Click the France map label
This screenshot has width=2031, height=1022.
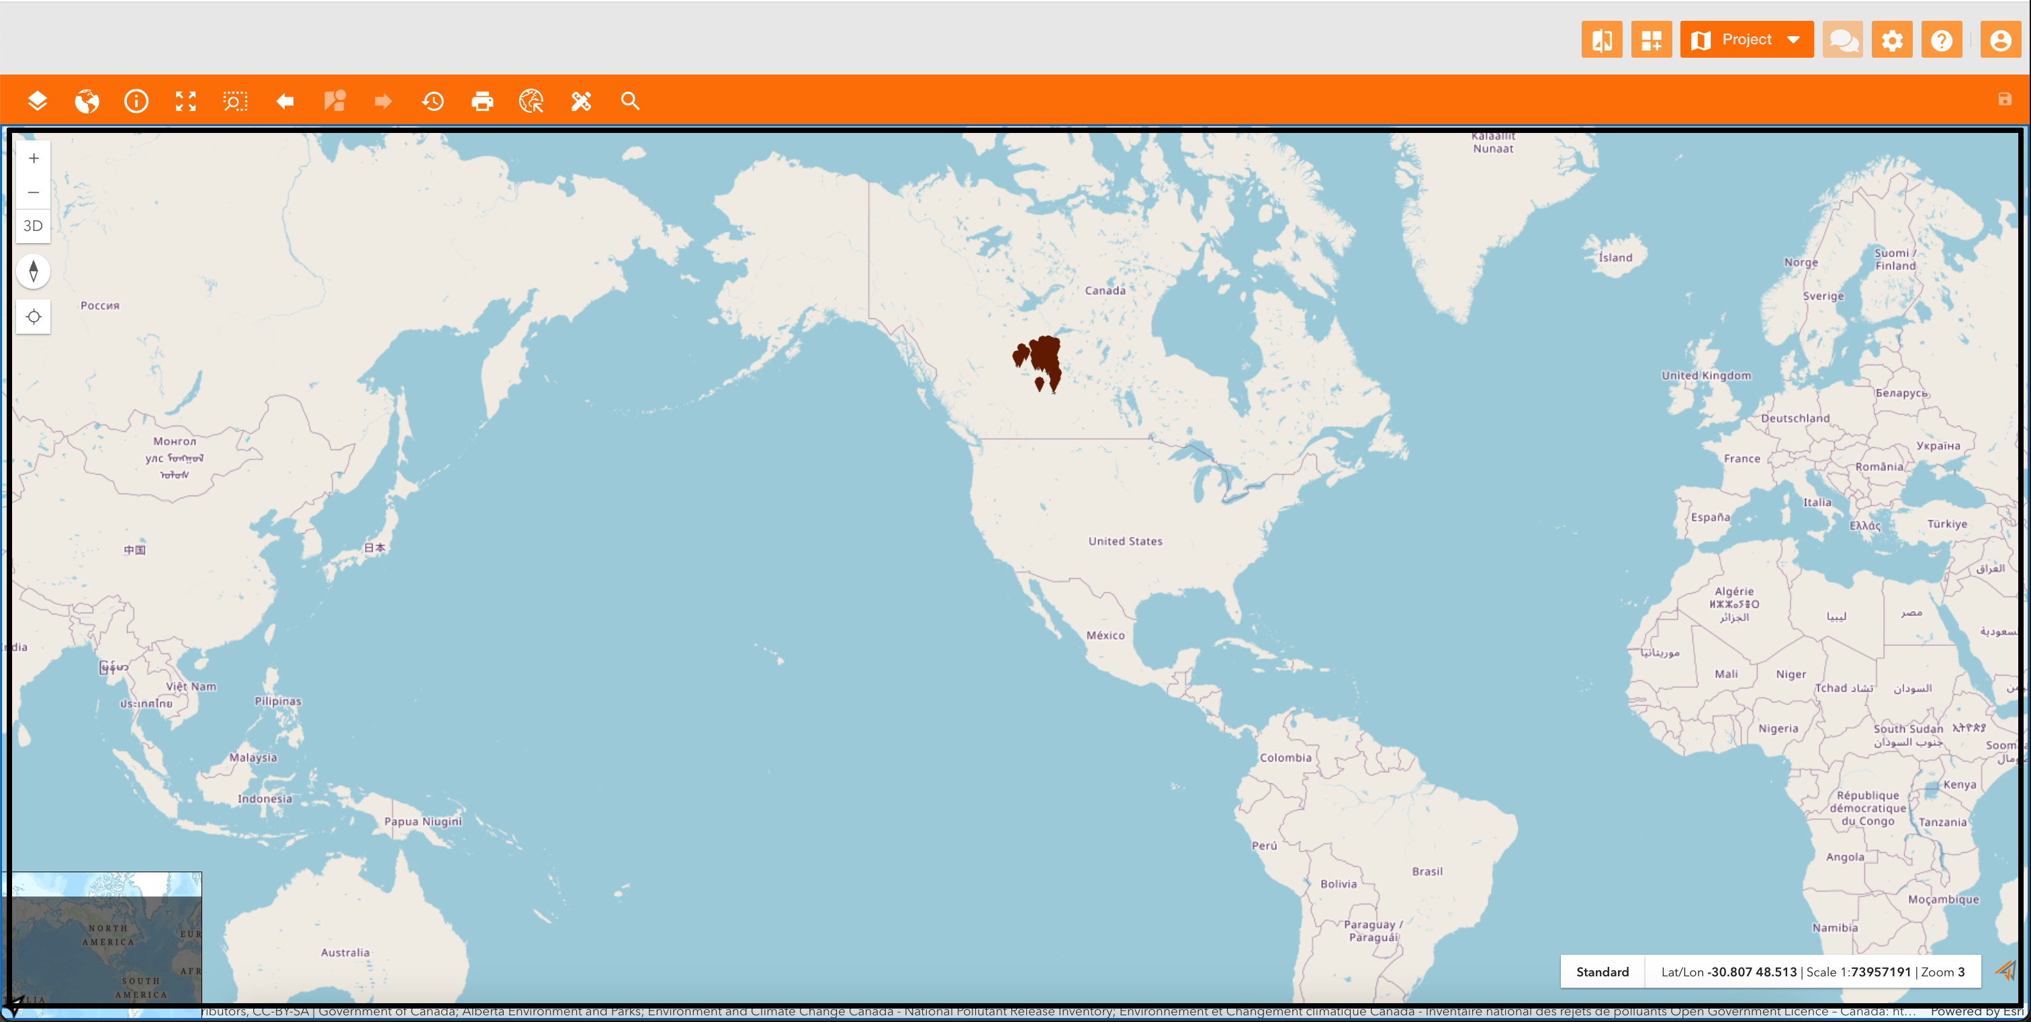click(1742, 458)
